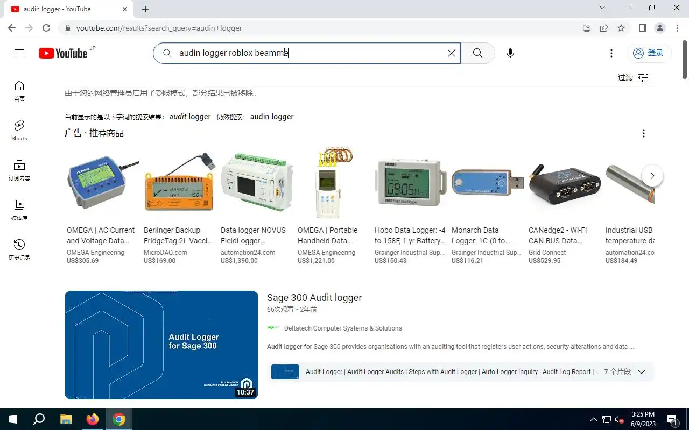Open Deltatech Computer Systems & Solutions channel
This screenshot has width=689, height=430.
coord(343,328)
